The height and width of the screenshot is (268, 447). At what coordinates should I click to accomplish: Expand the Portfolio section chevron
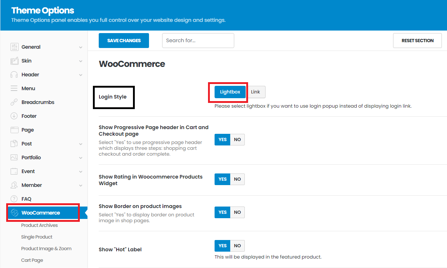[81, 158]
